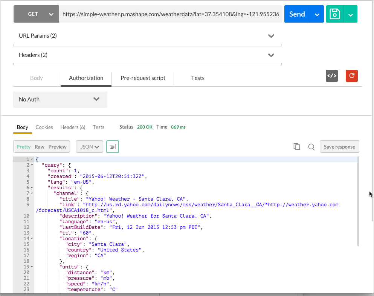Click the request URL input field
The height and width of the screenshot is (296, 374).
point(170,14)
